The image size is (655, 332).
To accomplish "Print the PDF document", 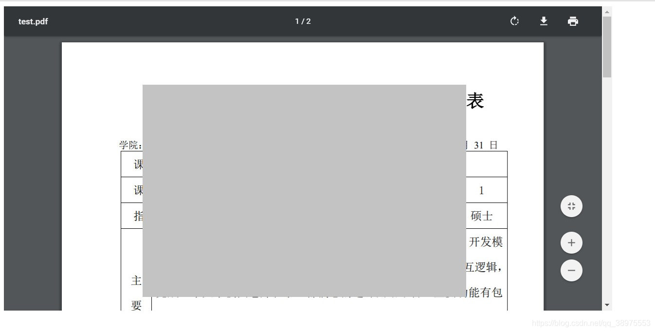I will [573, 21].
